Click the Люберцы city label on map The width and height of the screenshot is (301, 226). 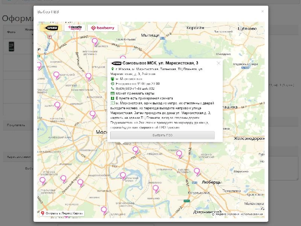[x=211, y=182]
